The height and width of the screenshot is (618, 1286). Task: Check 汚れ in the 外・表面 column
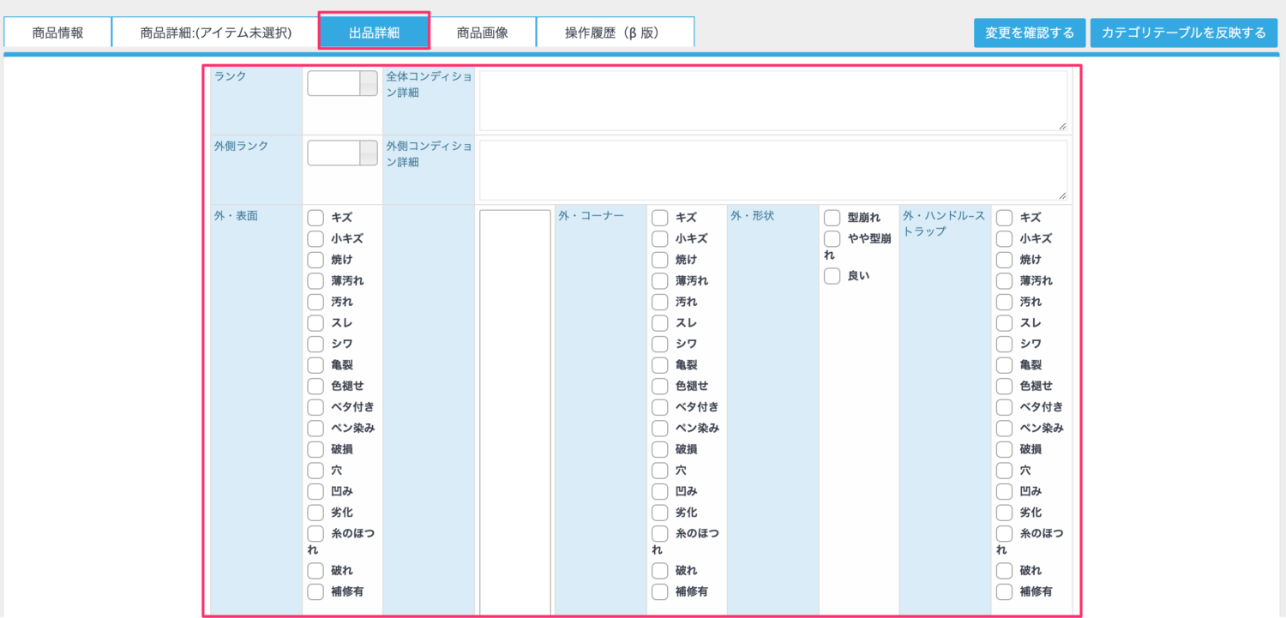[x=315, y=302]
